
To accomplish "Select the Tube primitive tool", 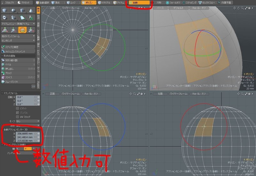I will click(x=13, y=18).
